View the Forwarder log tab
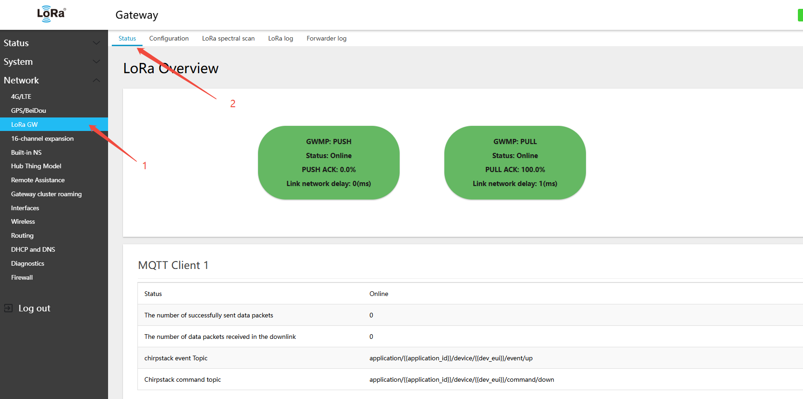803x399 pixels. [x=326, y=38]
